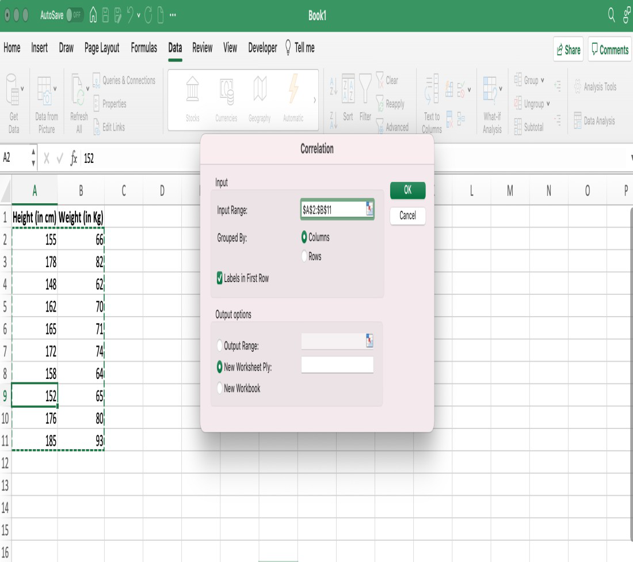Click the Save icon in title bar

point(105,15)
